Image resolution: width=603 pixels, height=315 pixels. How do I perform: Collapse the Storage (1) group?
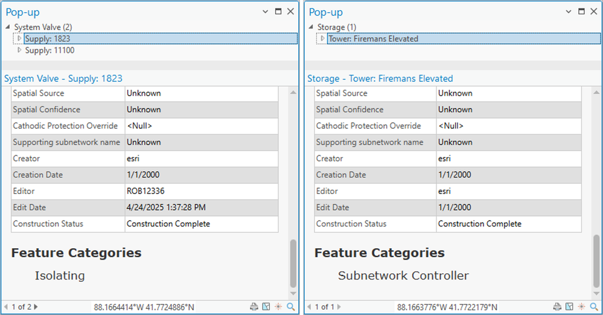click(x=311, y=27)
